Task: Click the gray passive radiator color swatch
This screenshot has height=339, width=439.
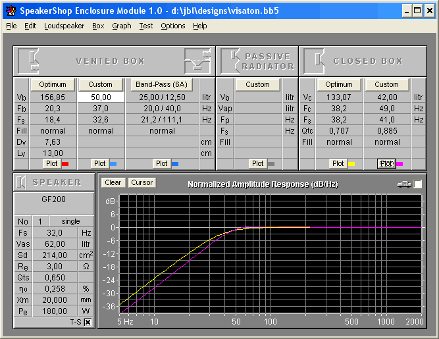Action: point(271,164)
